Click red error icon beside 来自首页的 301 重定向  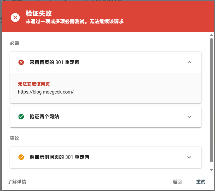[x=21, y=62]
